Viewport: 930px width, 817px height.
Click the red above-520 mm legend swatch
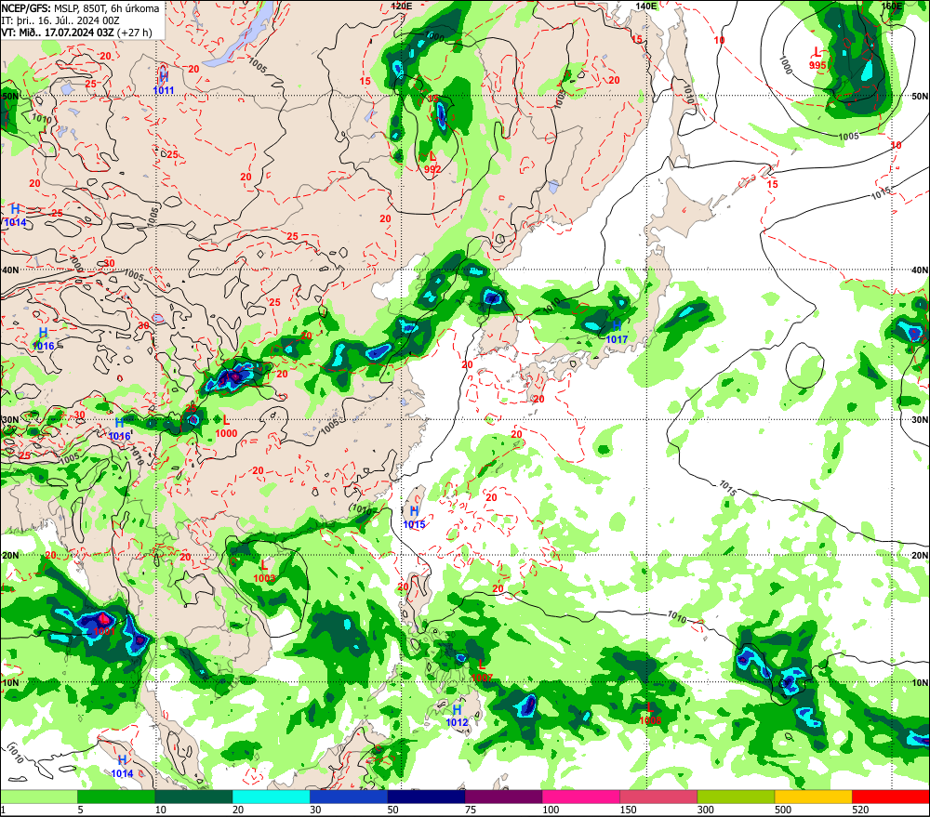point(891,797)
